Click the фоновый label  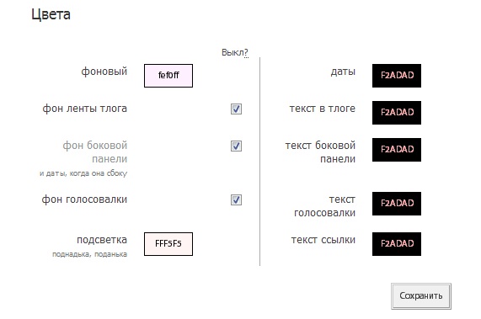pos(104,72)
